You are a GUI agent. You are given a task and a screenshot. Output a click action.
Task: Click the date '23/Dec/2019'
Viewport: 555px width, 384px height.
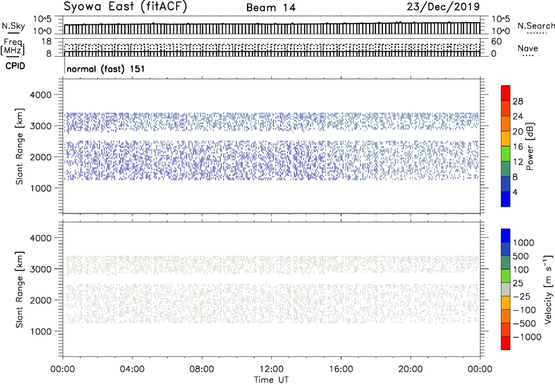[443, 7]
